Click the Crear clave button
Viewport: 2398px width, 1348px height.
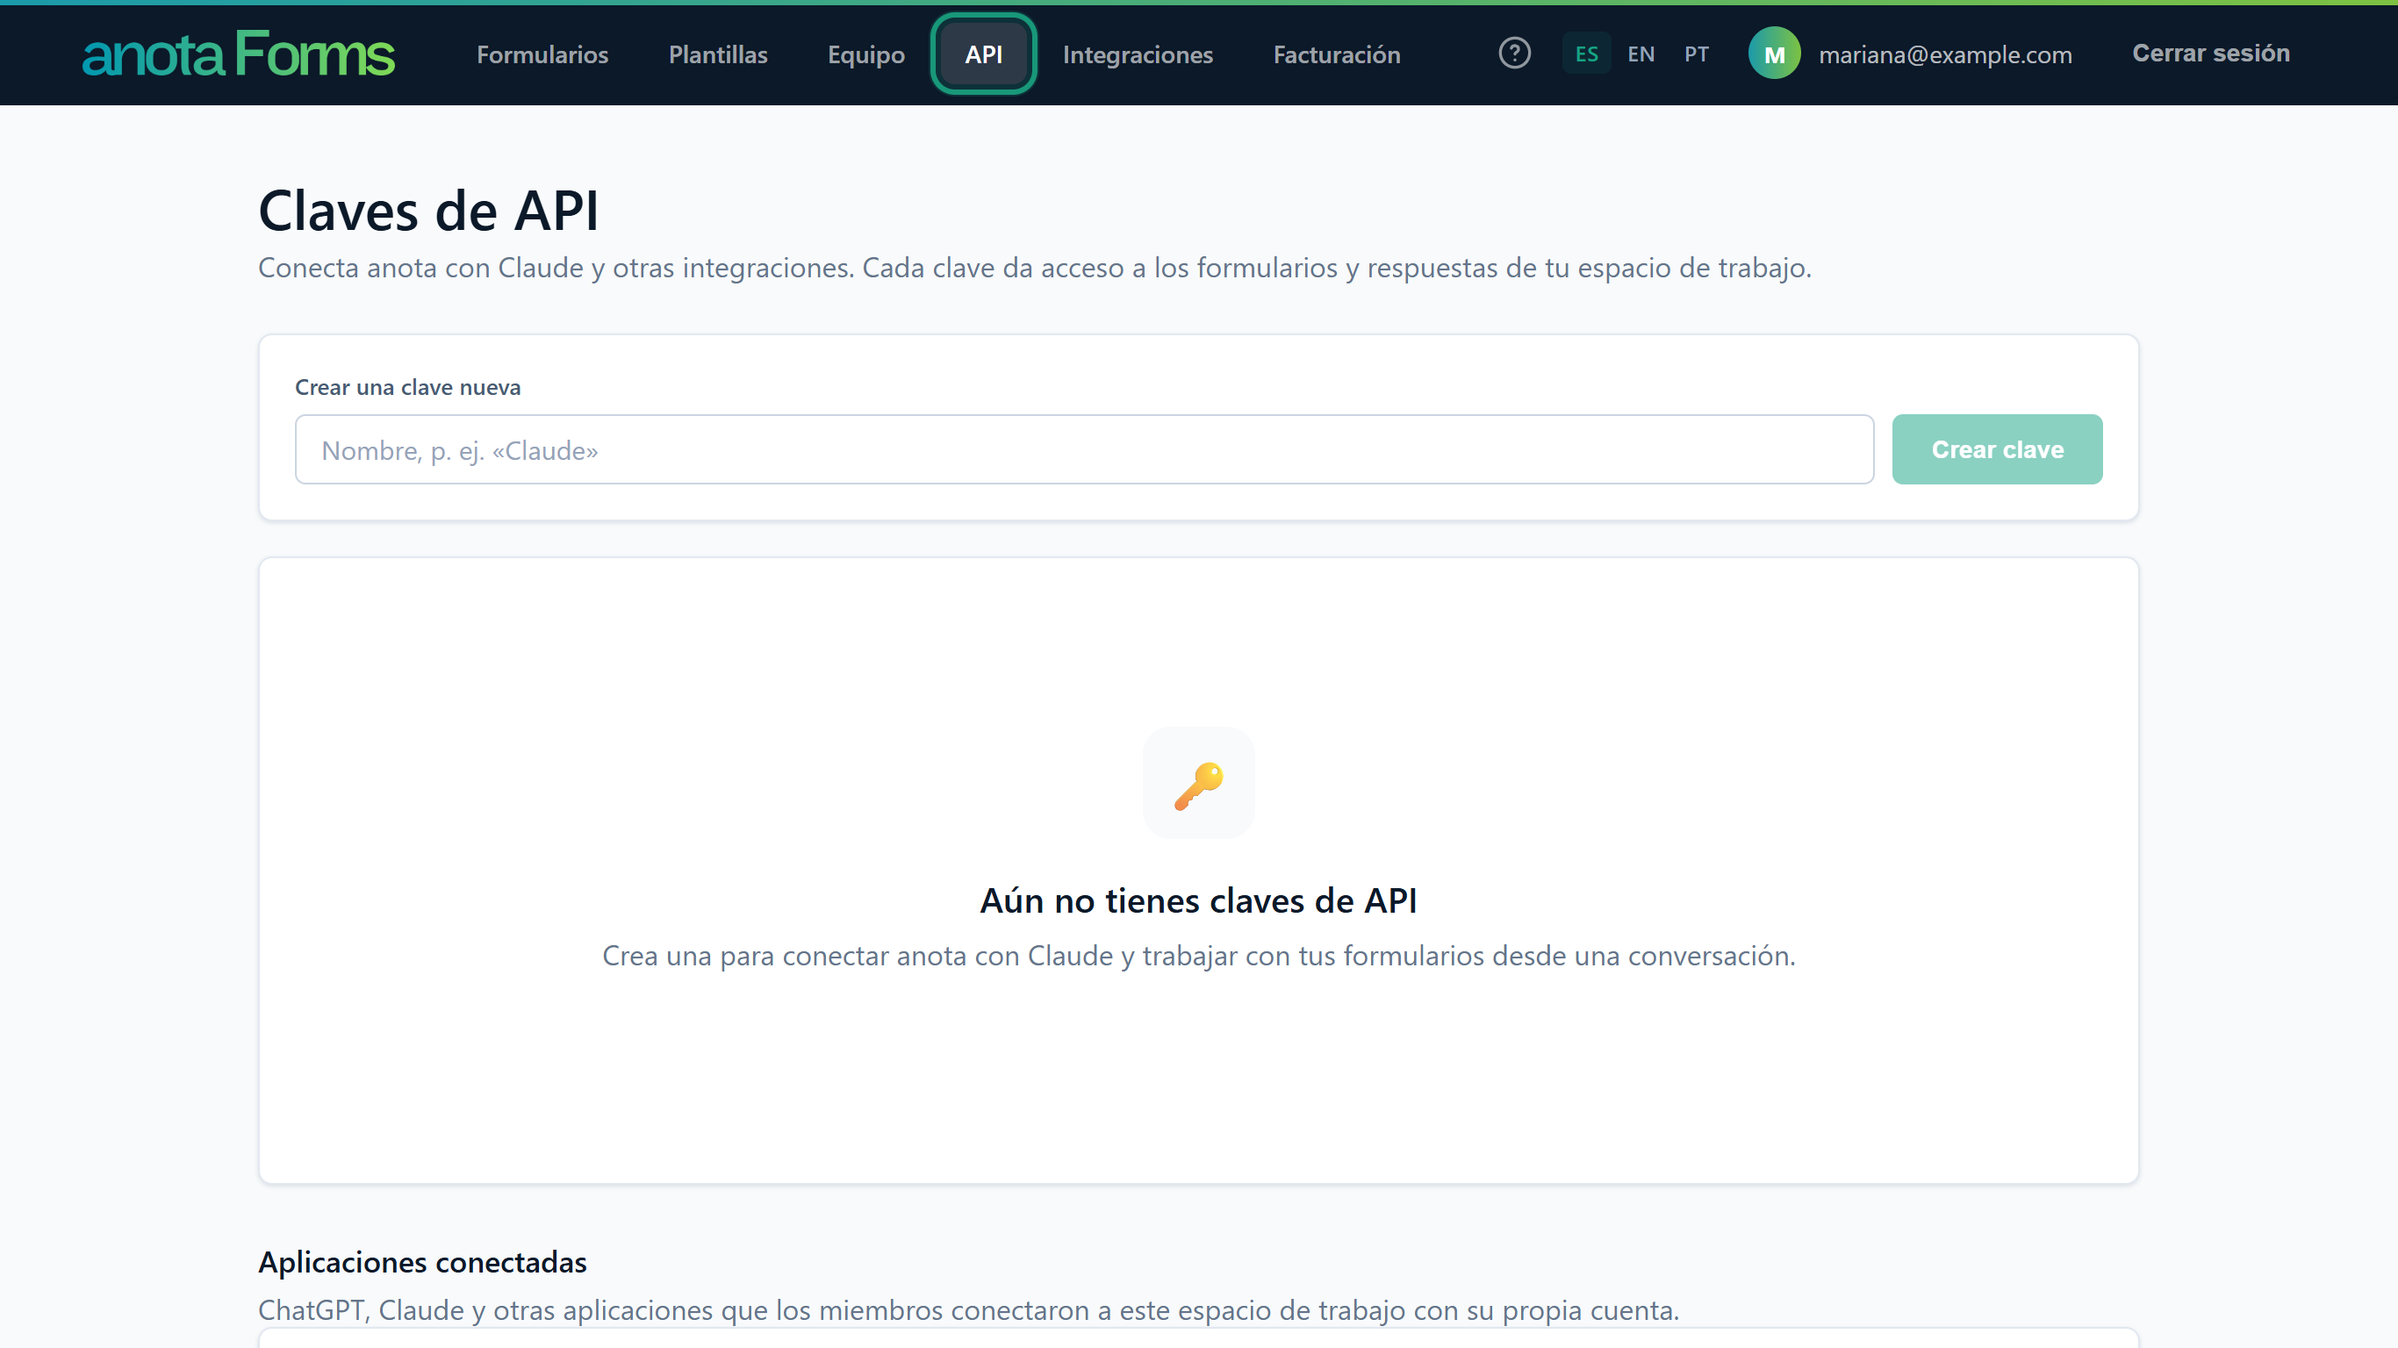[x=1997, y=449]
